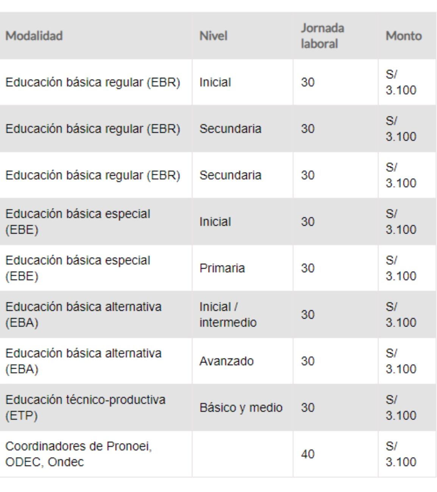Click the 30 hours cell in the Primaria row

[x=308, y=268]
